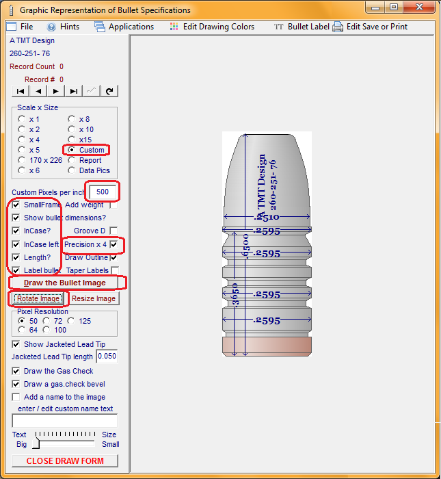Go to next record arrow button

tap(56, 91)
